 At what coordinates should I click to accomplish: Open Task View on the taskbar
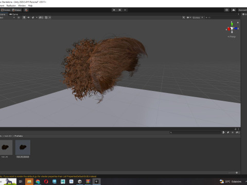click(21, 181)
